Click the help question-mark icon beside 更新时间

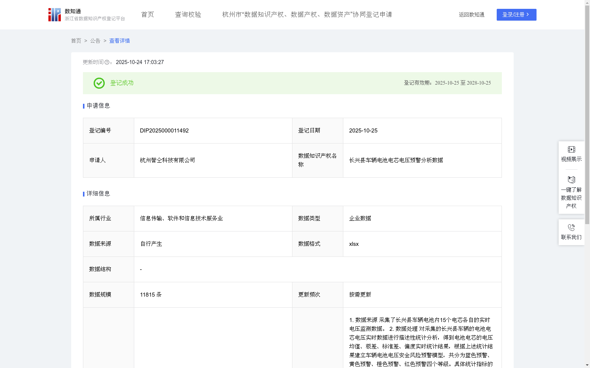[x=107, y=63]
